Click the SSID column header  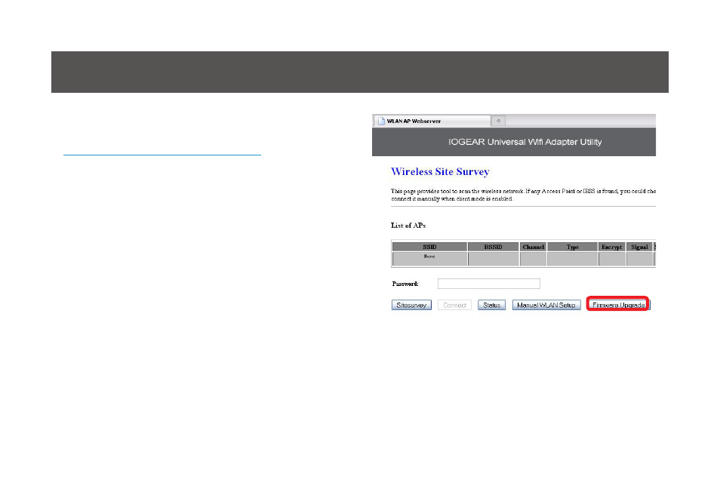tap(429, 247)
